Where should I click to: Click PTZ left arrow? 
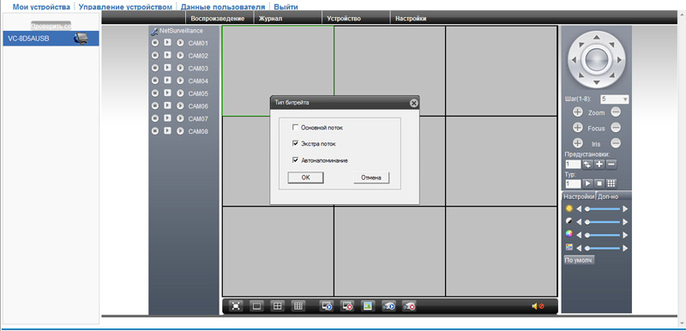574,60
